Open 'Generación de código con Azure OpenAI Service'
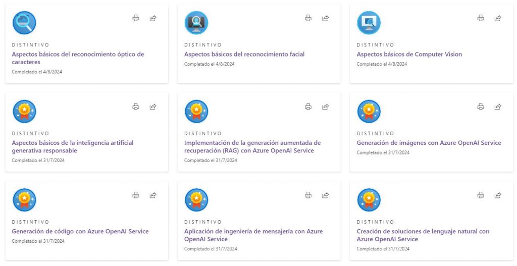The height and width of the screenshot is (266, 517). coord(80,231)
